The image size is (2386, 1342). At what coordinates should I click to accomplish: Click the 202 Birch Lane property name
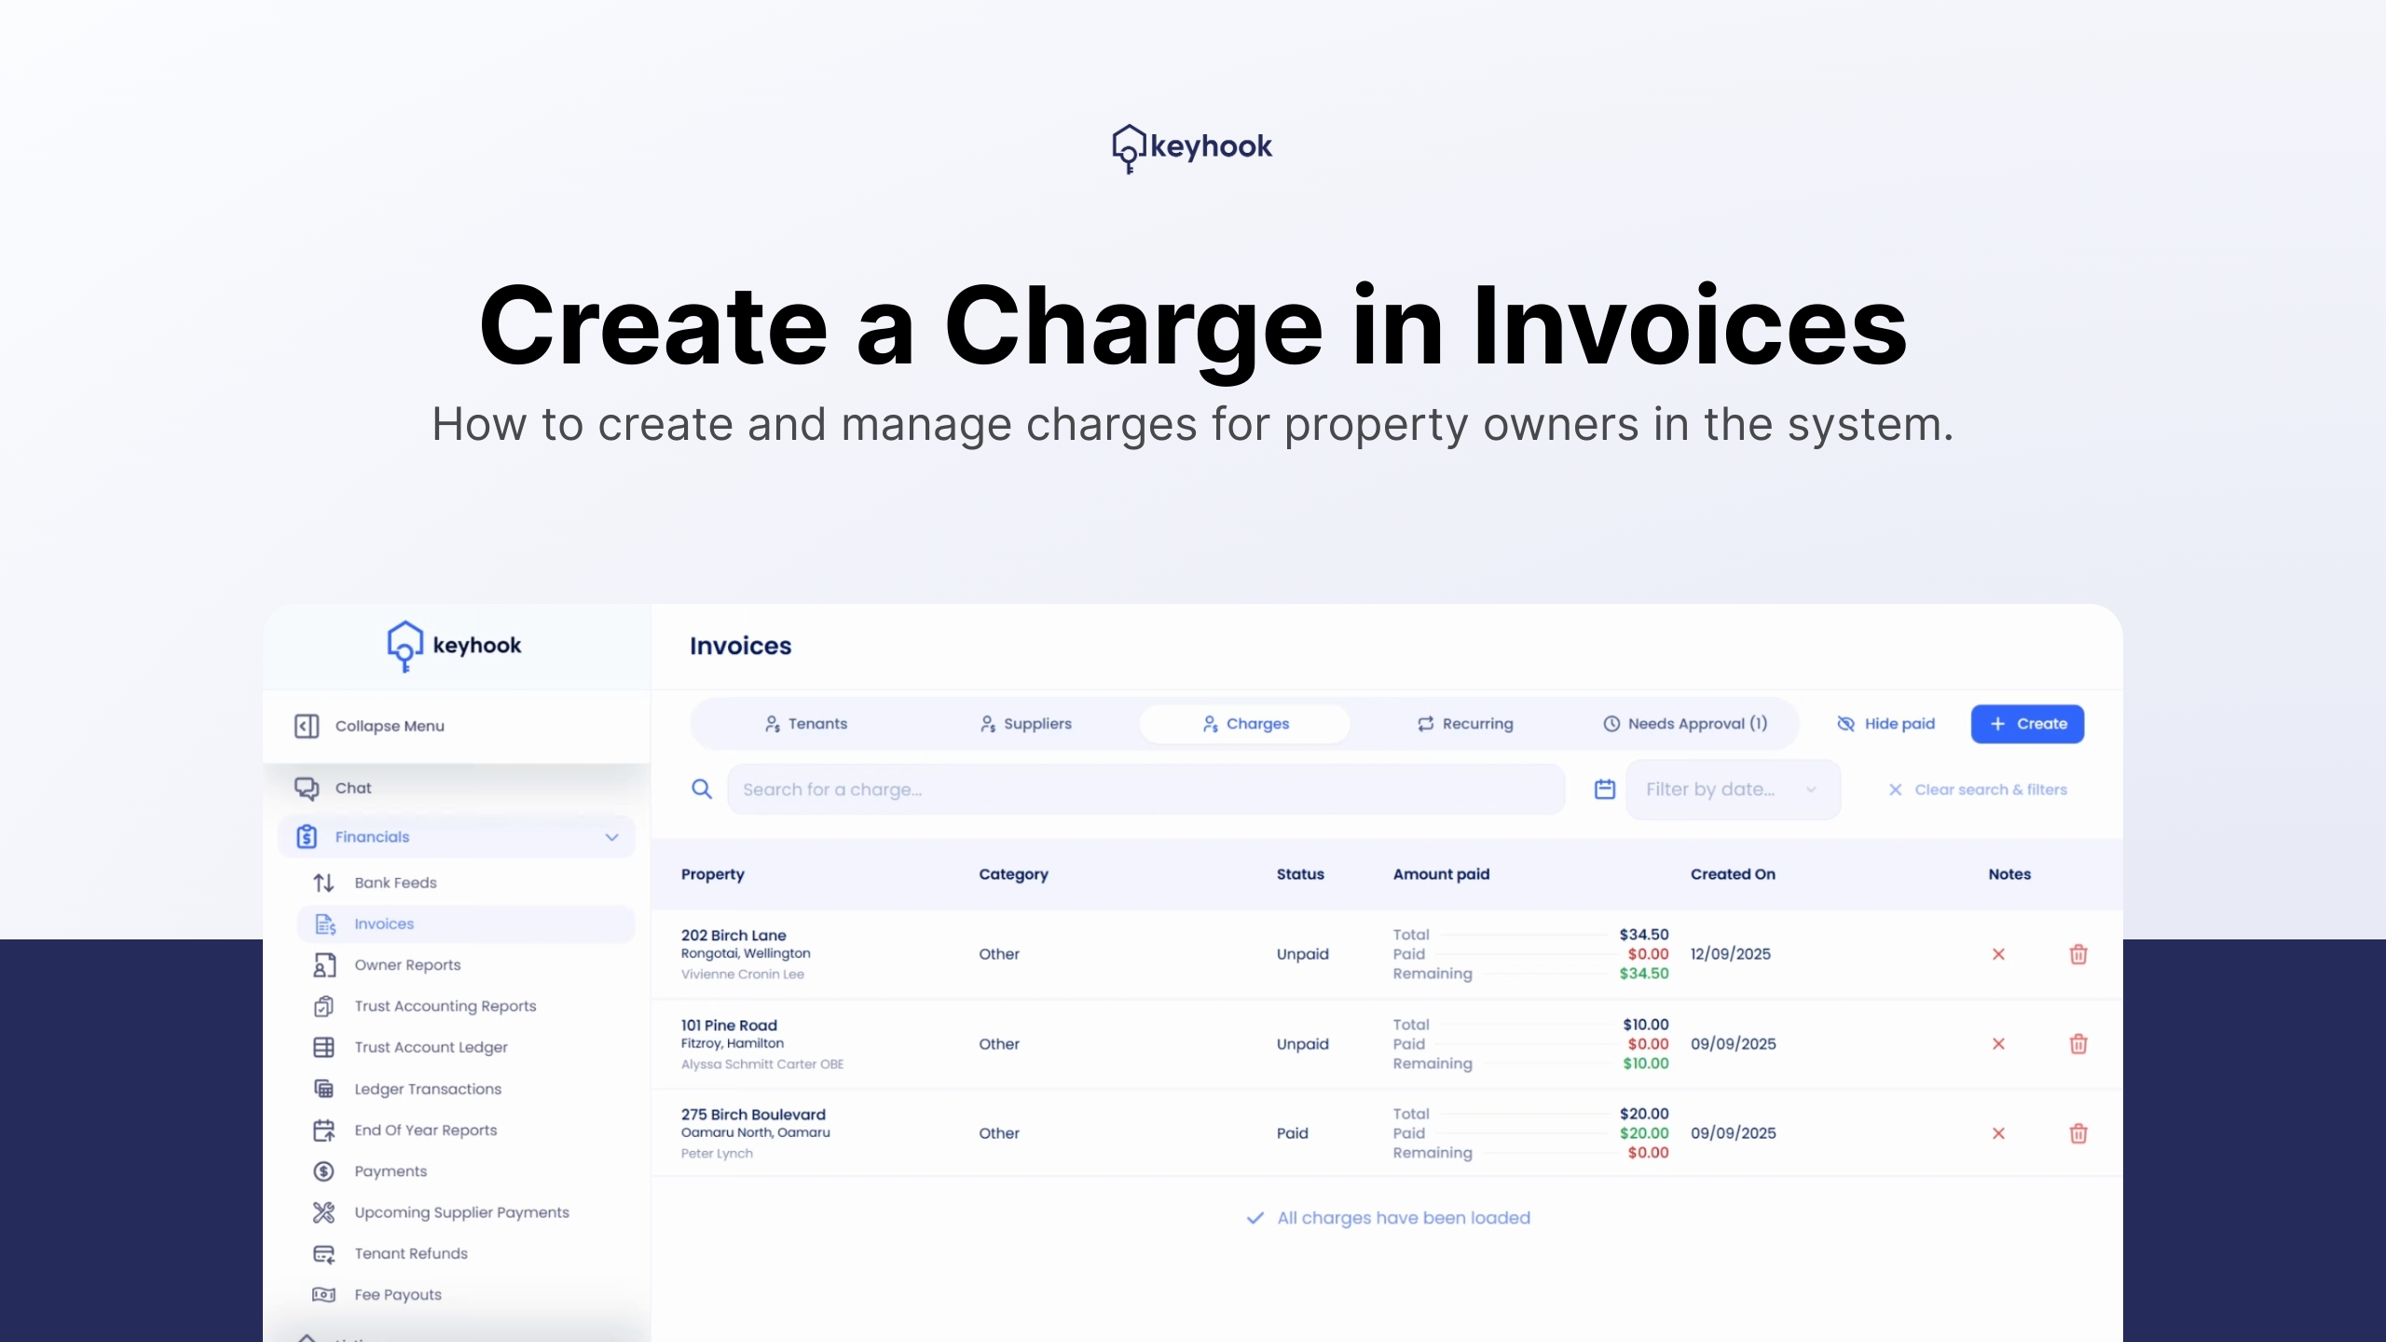click(x=734, y=935)
